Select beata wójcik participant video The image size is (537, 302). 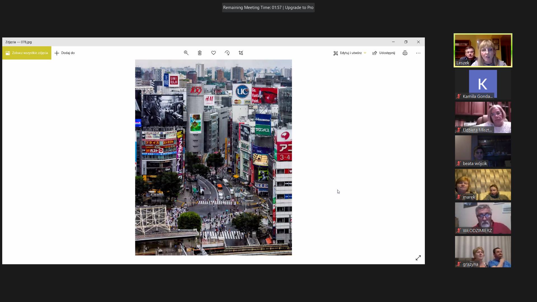coord(483,151)
